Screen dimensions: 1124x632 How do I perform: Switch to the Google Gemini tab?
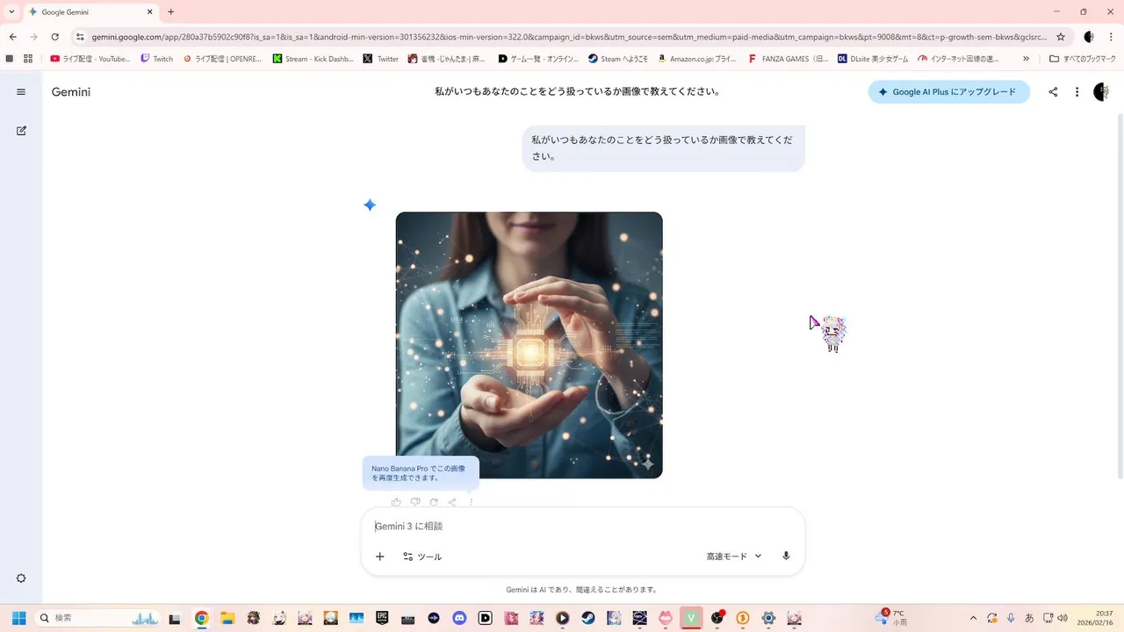[x=90, y=12]
